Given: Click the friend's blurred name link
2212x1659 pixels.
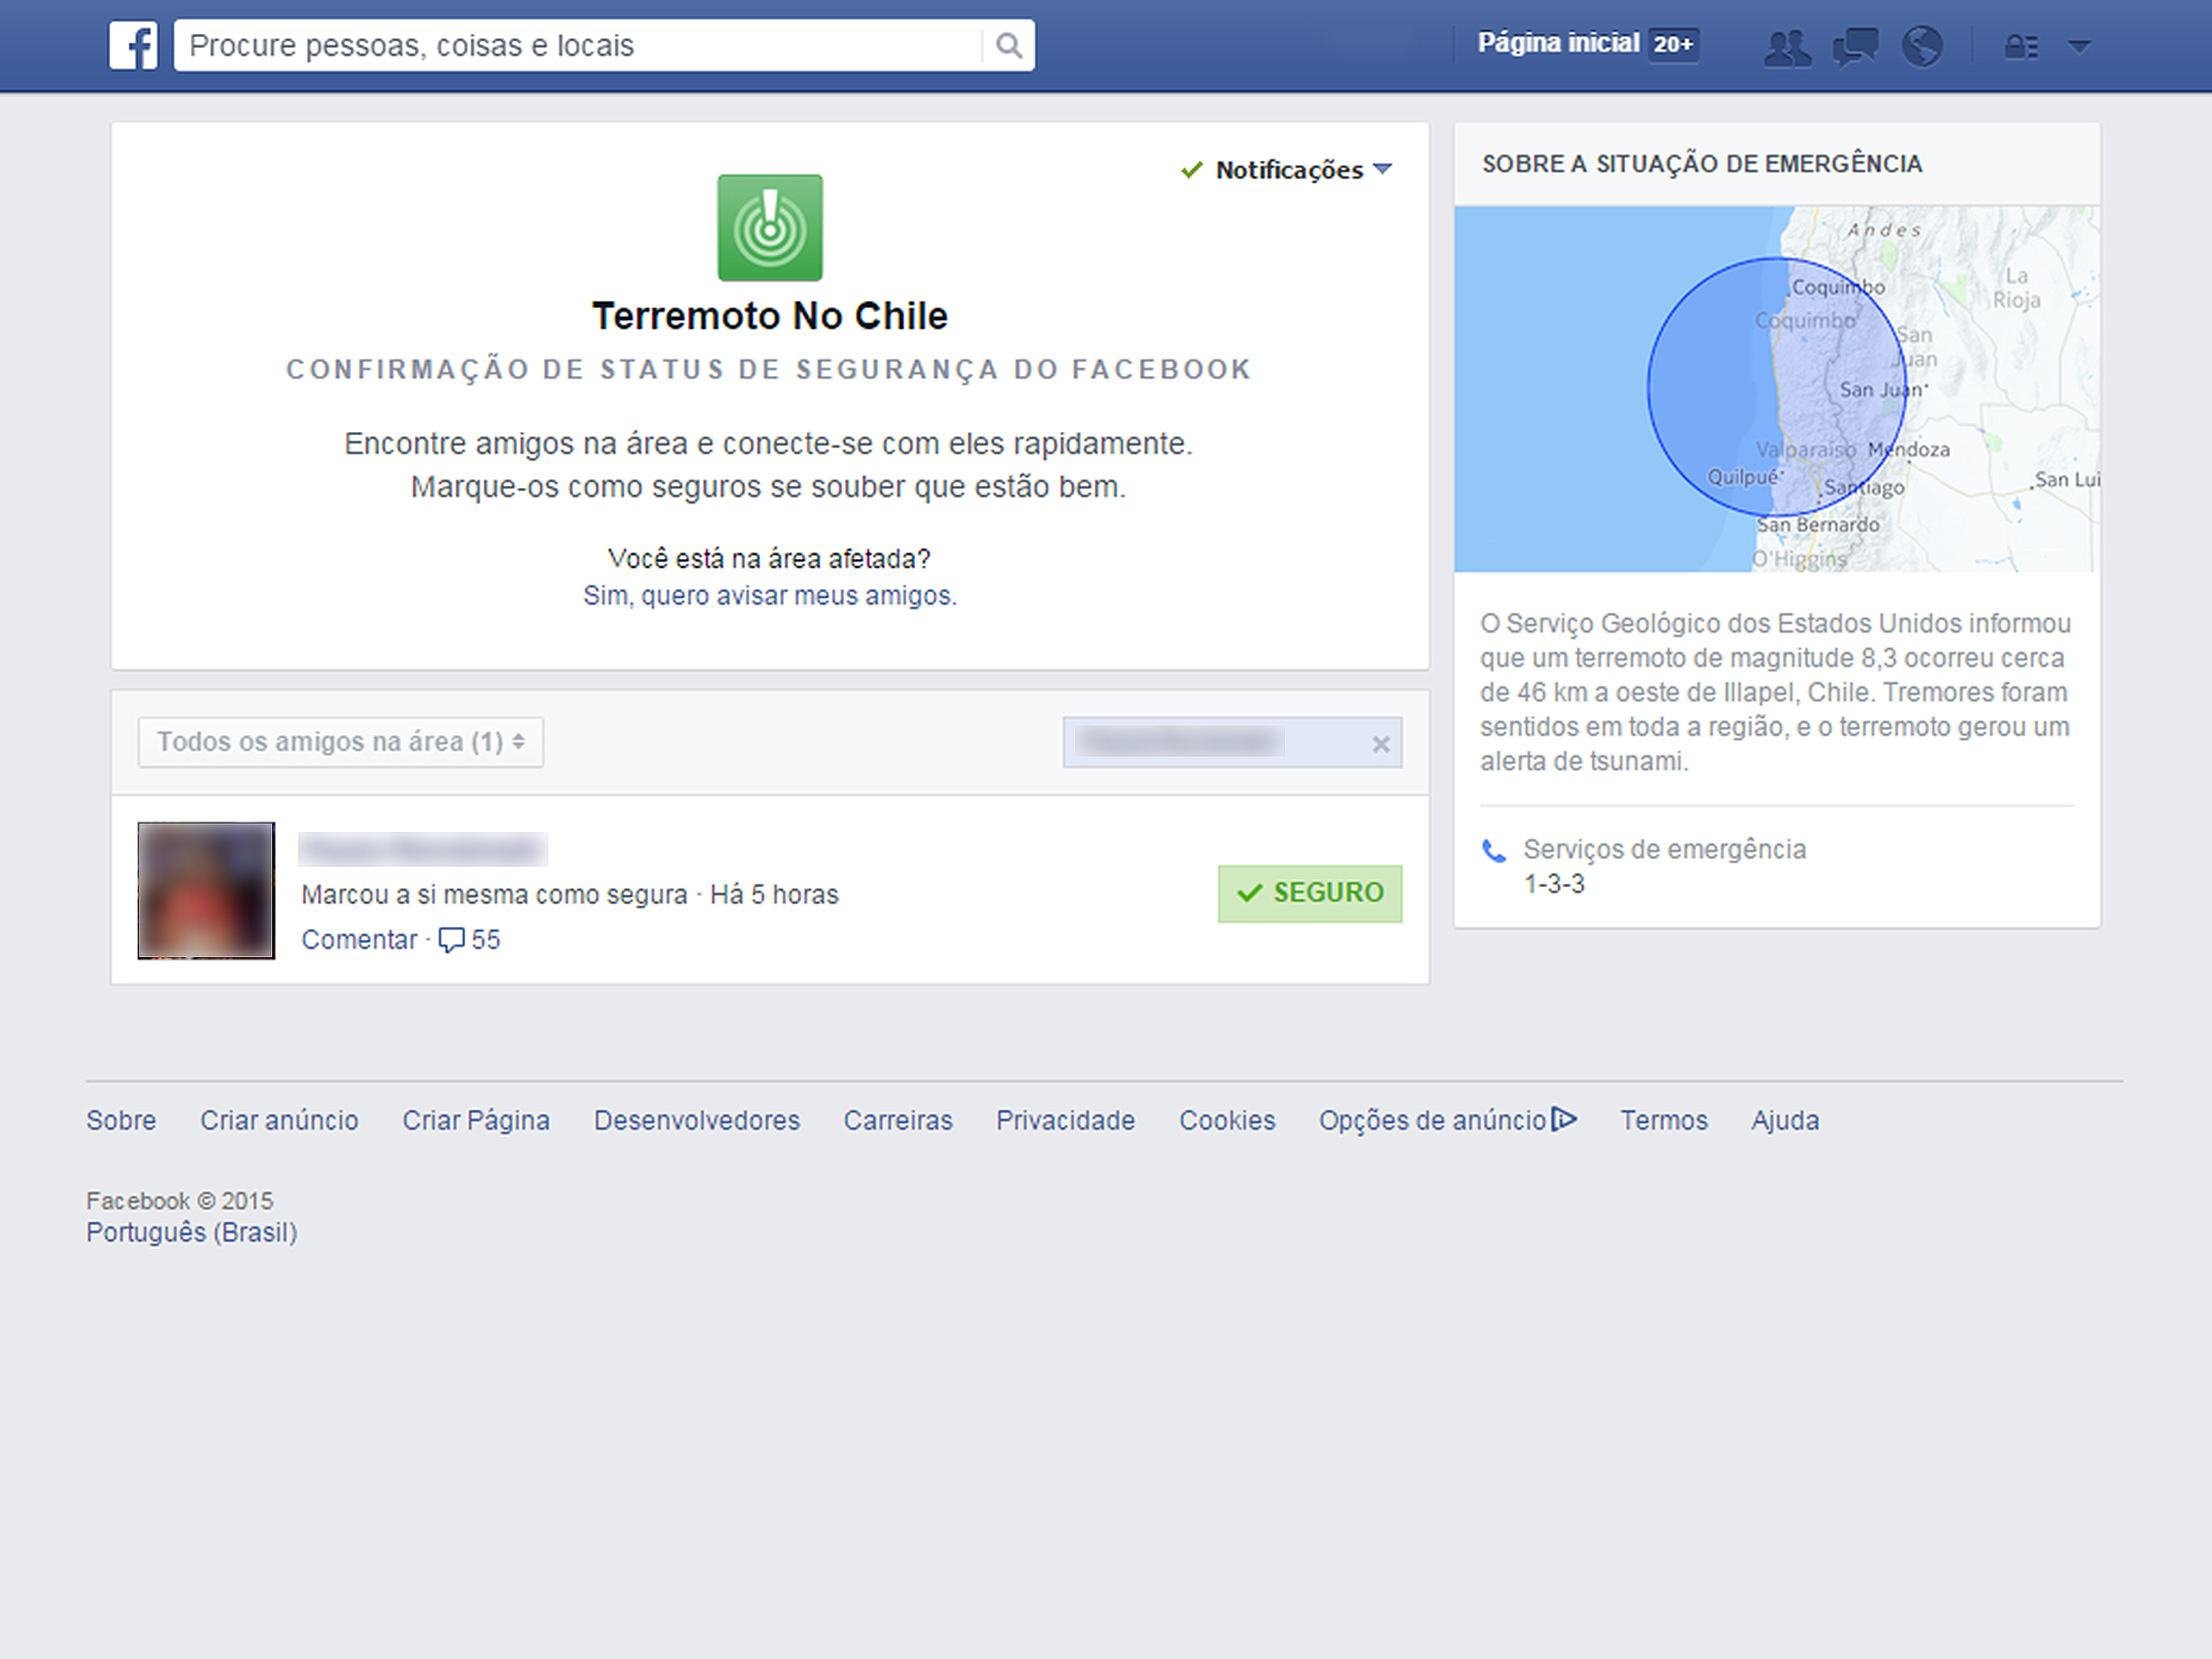Looking at the screenshot, I should 422,849.
